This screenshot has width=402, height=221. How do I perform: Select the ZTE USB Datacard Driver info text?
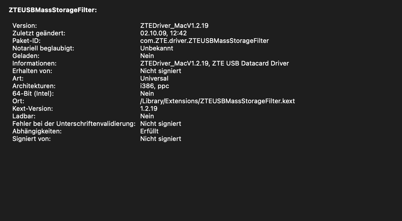coord(250,63)
